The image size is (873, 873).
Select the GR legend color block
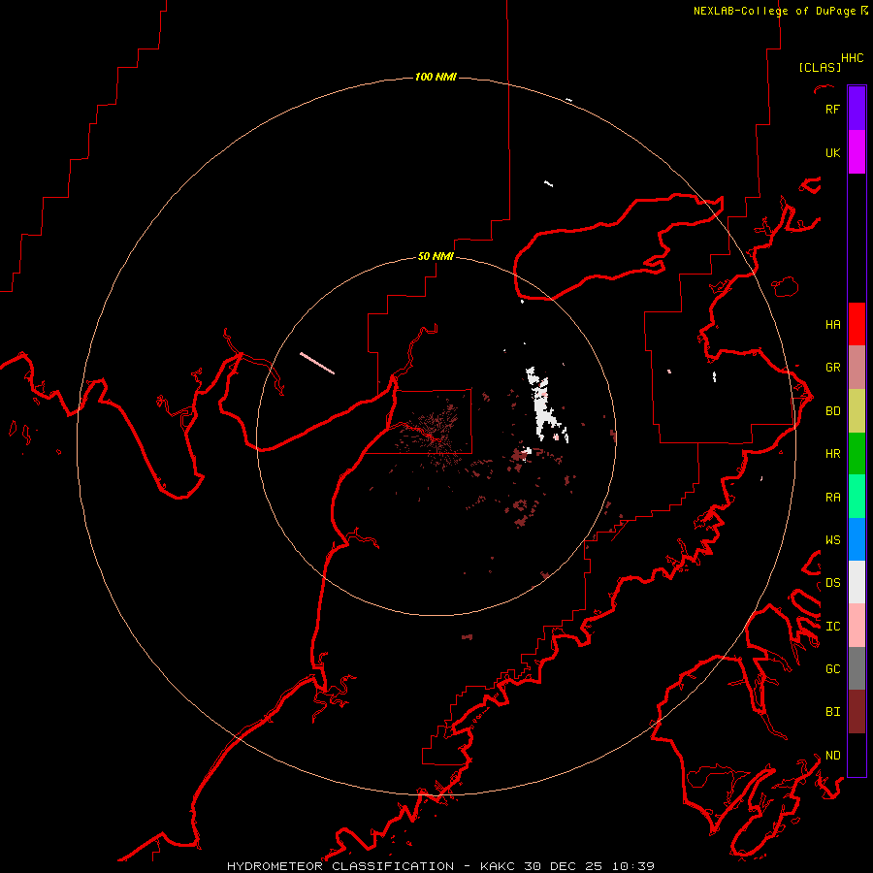(857, 368)
